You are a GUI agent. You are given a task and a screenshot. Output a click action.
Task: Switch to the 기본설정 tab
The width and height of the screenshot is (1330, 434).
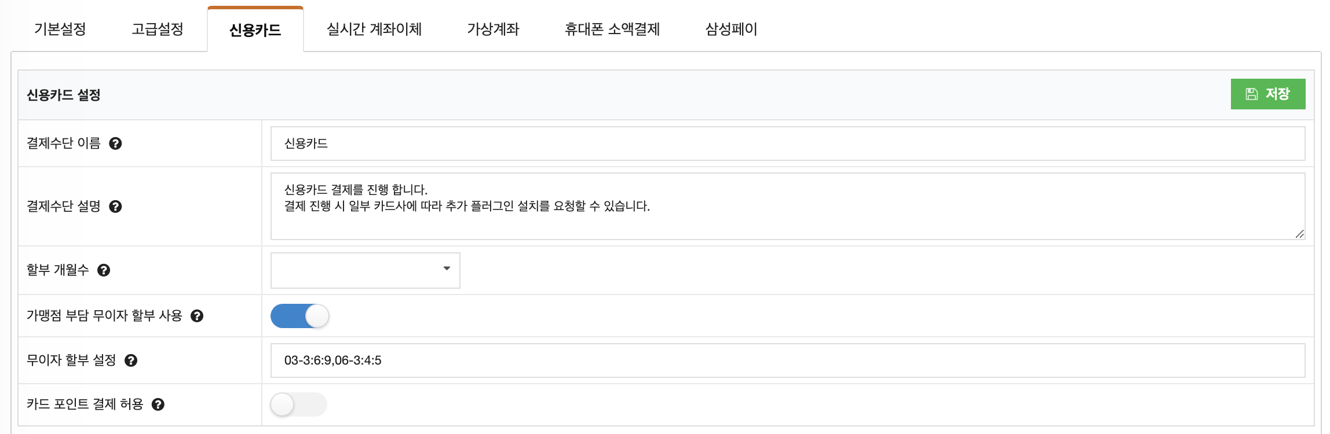coord(60,29)
